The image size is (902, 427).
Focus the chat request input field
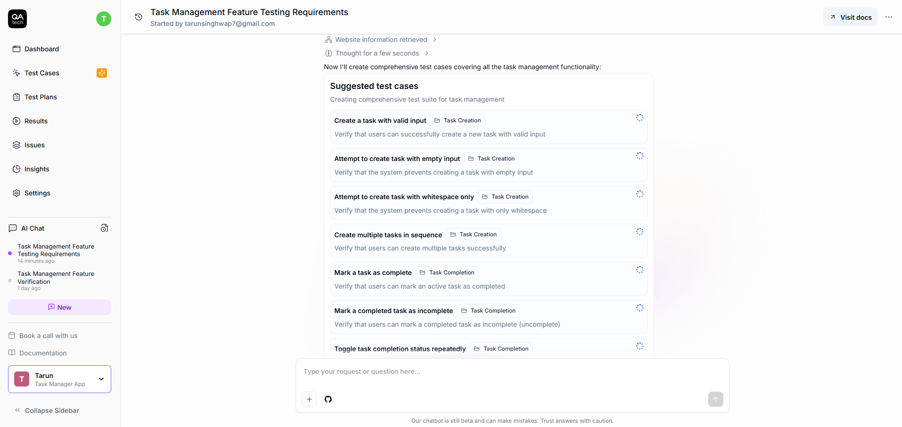[x=512, y=372]
